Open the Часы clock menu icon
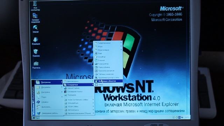The height and width of the screenshot is (126, 224). [97, 85]
